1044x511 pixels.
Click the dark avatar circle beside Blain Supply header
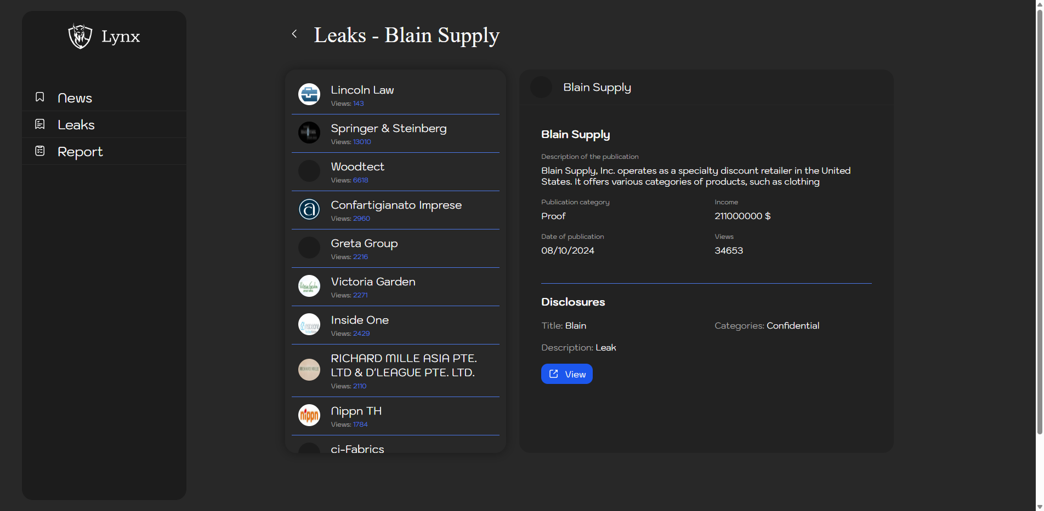click(x=541, y=88)
